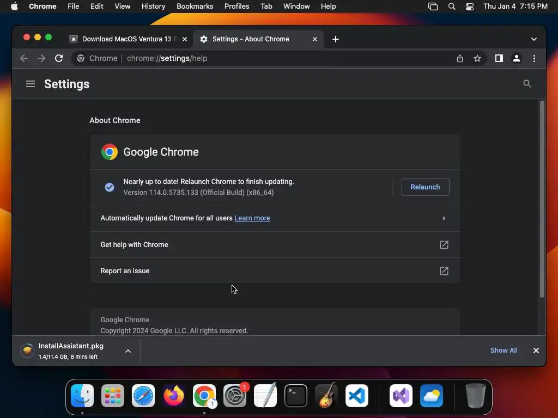
Task: Open Get help with Chrome external link
Action: pyautogui.click(x=444, y=244)
